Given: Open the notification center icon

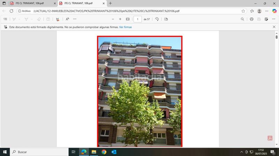Looking at the screenshot, I should (x=272, y=152).
